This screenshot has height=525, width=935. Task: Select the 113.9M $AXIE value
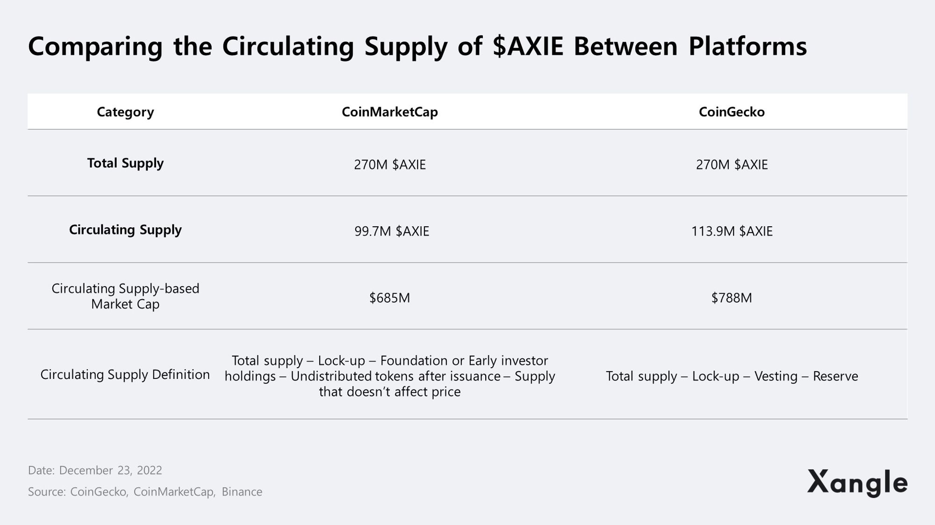coord(731,231)
